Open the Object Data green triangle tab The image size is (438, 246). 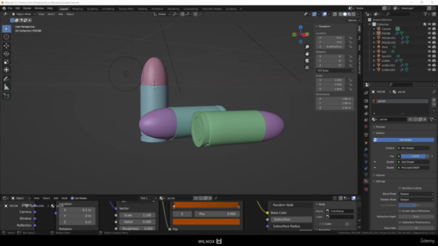coord(366,175)
